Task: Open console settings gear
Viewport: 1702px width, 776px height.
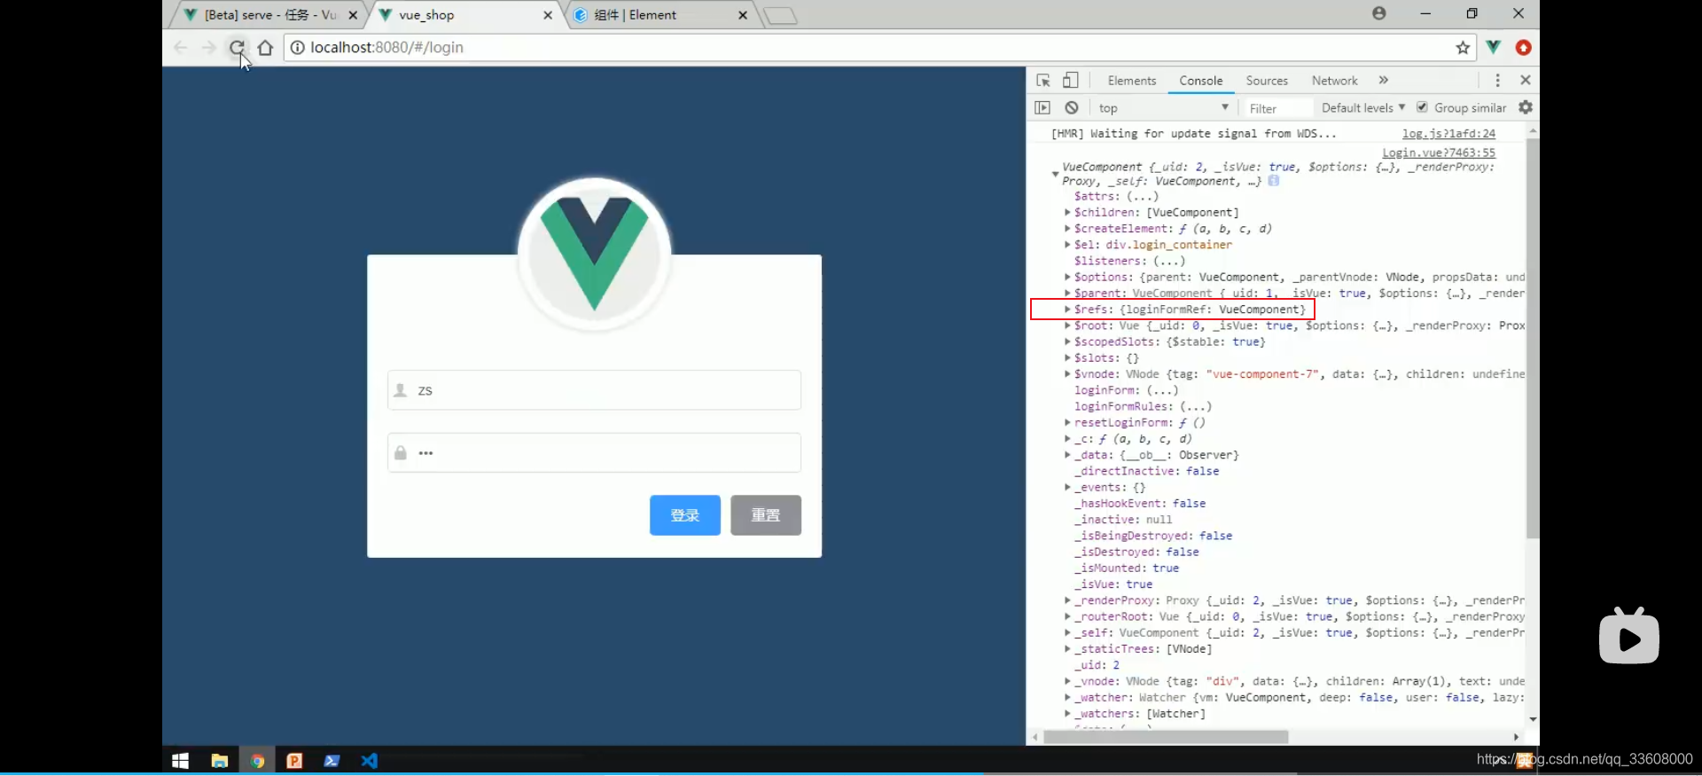Action: 1526,107
